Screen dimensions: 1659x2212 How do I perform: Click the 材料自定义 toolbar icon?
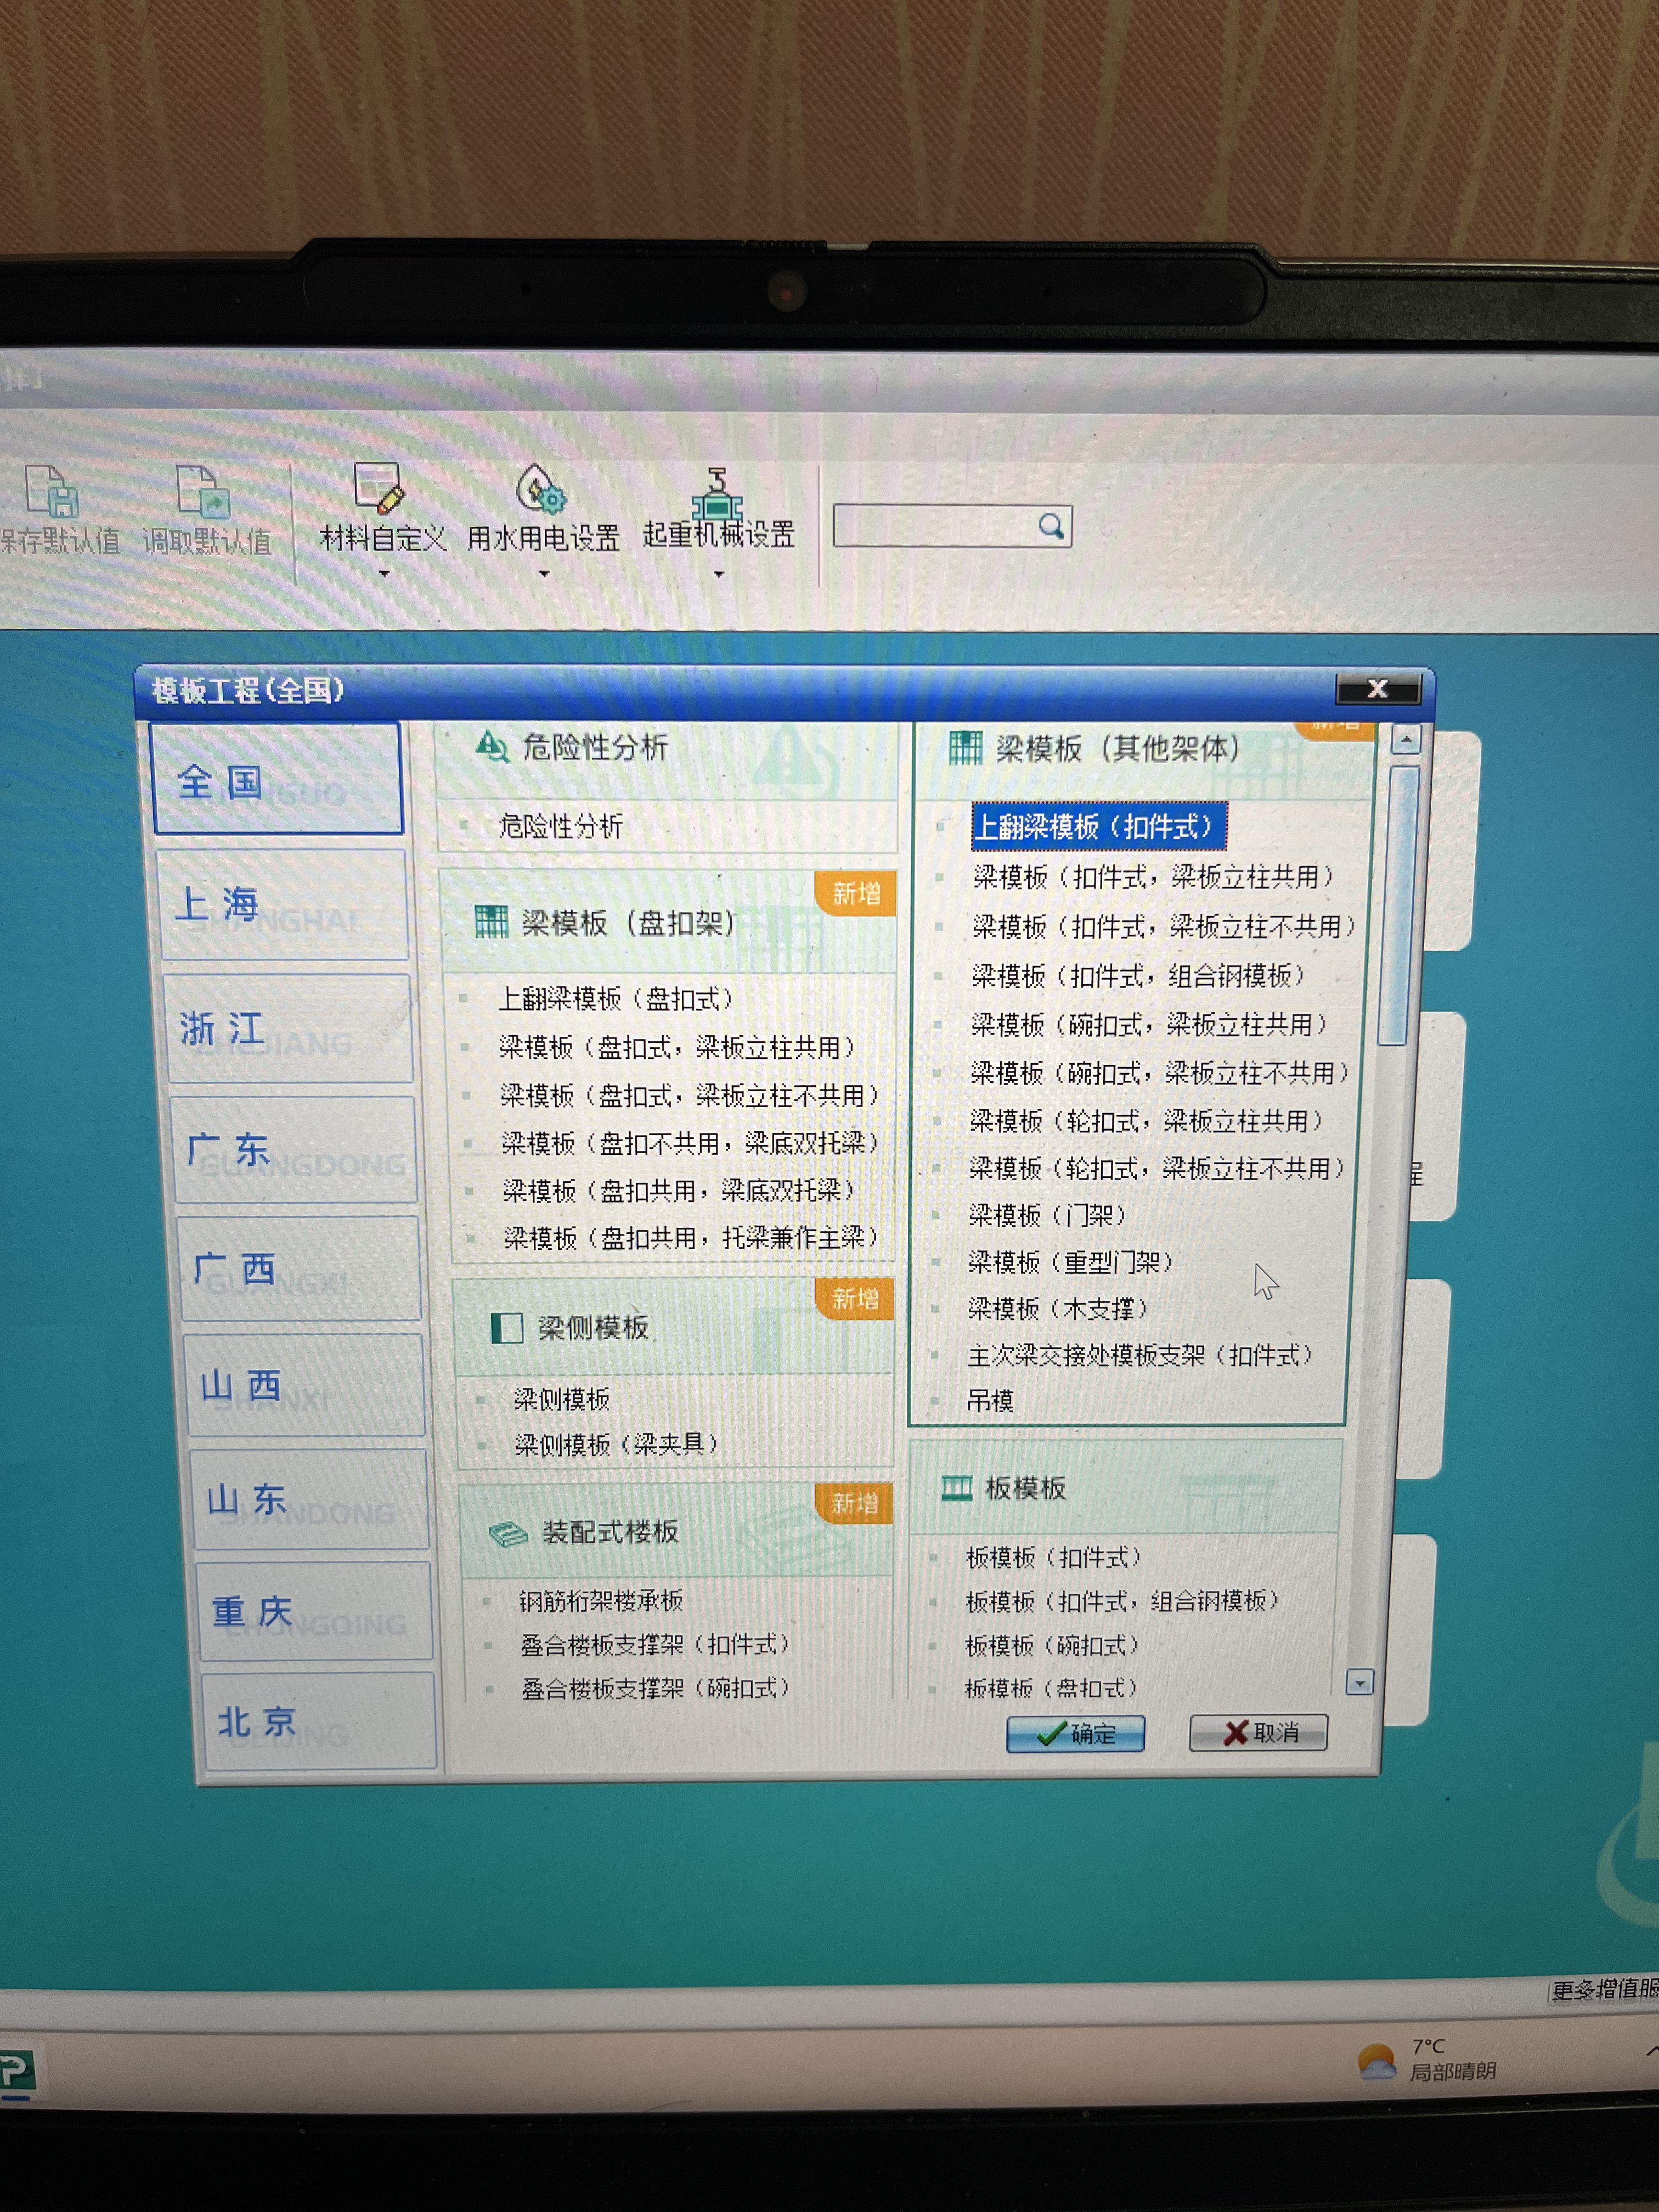[x=379, y=488]
